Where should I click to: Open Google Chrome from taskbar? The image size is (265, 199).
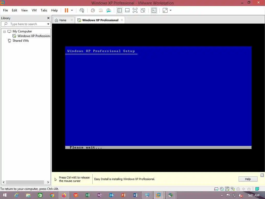(x=52, y=195)
